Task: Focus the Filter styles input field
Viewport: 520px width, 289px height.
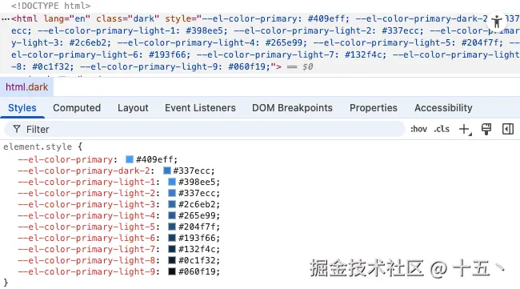Action: point(204,129)
